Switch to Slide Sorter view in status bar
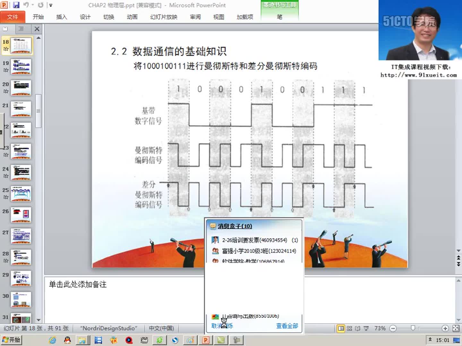462x346 pixels. 349,328
